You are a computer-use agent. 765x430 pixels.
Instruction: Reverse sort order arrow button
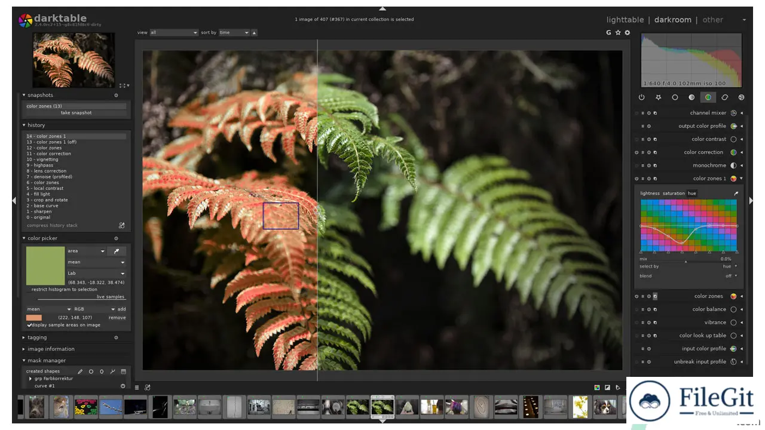[254, 32]
